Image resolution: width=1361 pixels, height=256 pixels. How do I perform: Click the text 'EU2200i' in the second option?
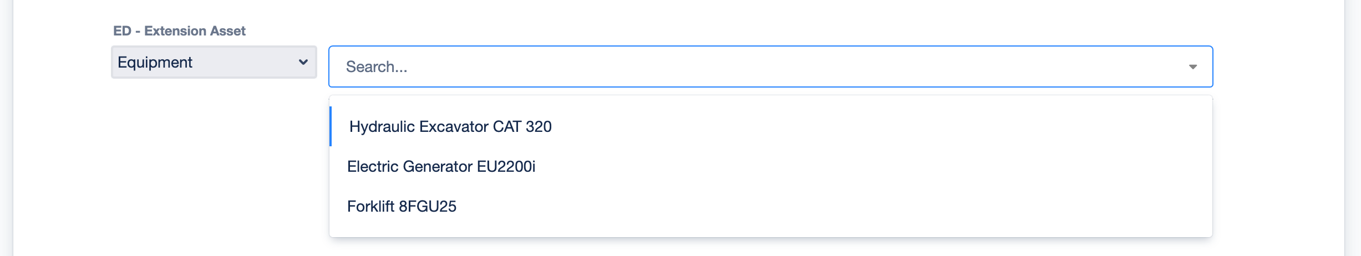[x=506, y=167]
